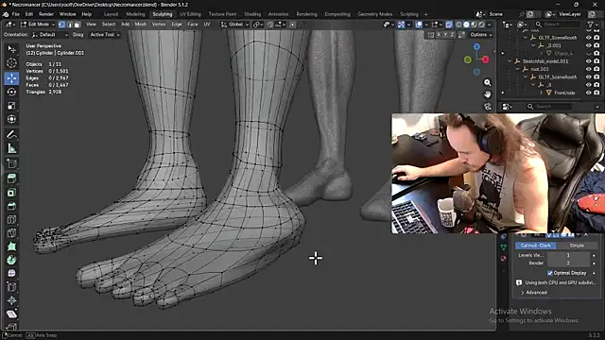
Task: Expand the Advanced section of modifier
Action: (x=534, y=293)
